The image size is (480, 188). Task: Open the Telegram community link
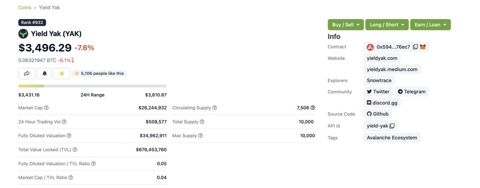(x=412, y=92)
